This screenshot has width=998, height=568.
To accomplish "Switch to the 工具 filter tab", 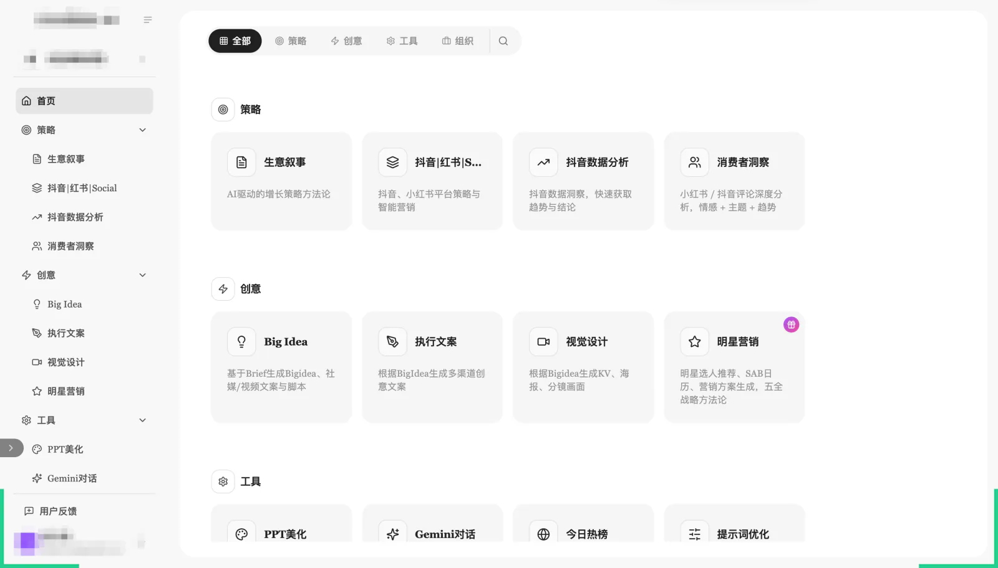I will pyautogui.click(x=402, y=41).
